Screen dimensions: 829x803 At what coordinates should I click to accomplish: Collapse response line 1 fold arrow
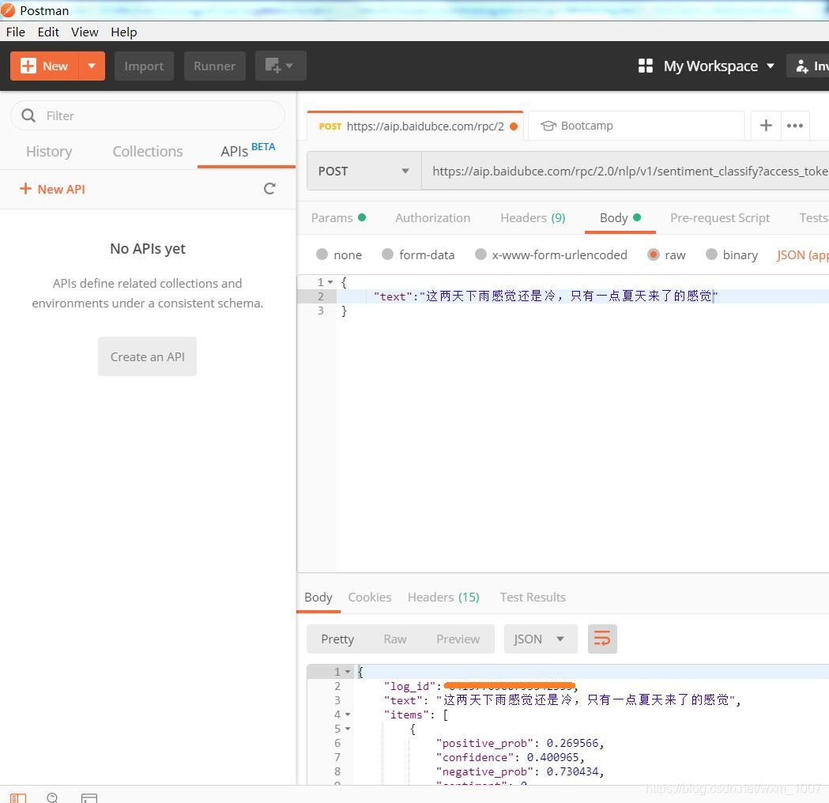click(x=348, y=672)
